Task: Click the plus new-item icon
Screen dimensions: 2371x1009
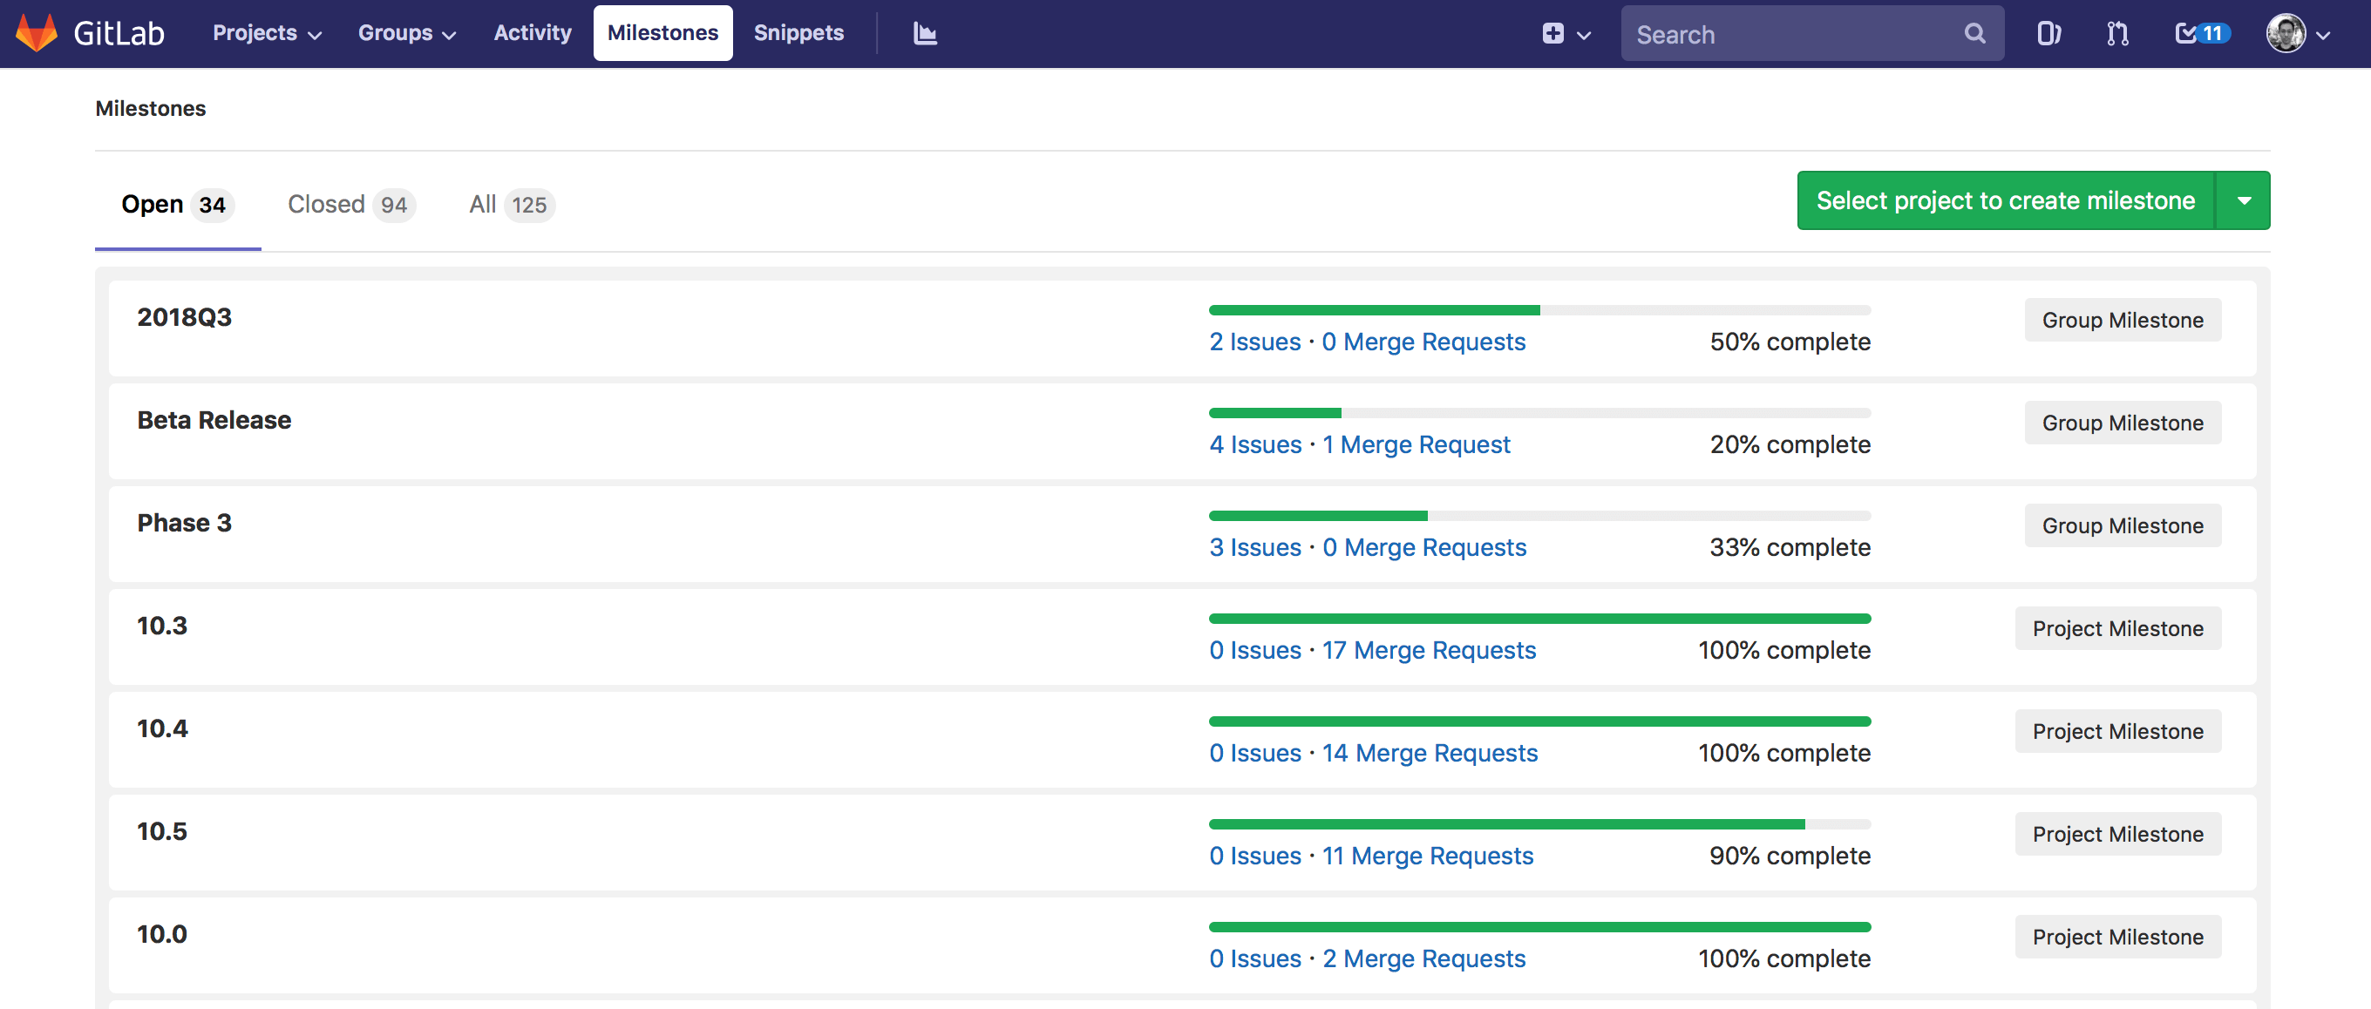Action: click(x=1552, y=34)
